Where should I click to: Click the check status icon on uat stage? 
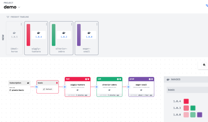tap(118, 79)
